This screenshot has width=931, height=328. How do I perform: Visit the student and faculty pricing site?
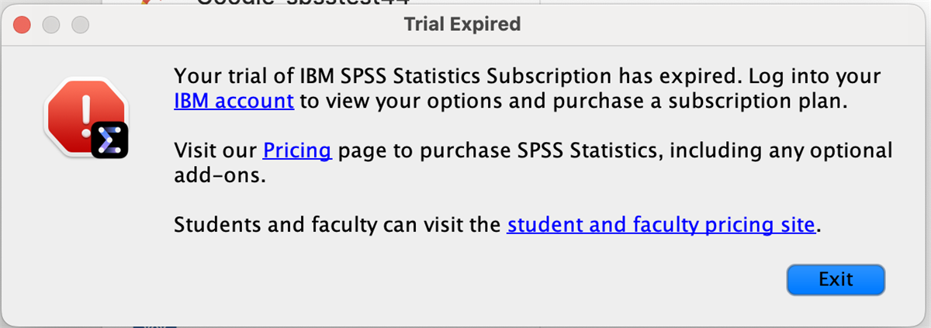661,226
